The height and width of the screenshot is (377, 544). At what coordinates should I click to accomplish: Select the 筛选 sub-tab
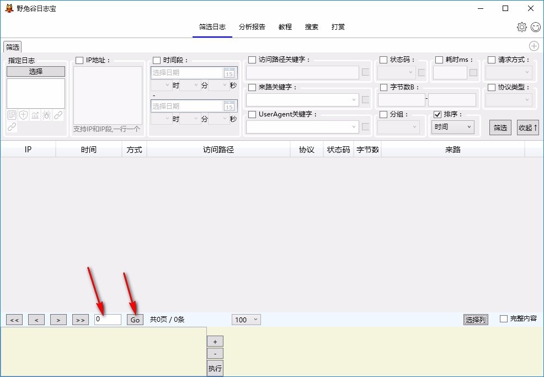coord(13,47)
